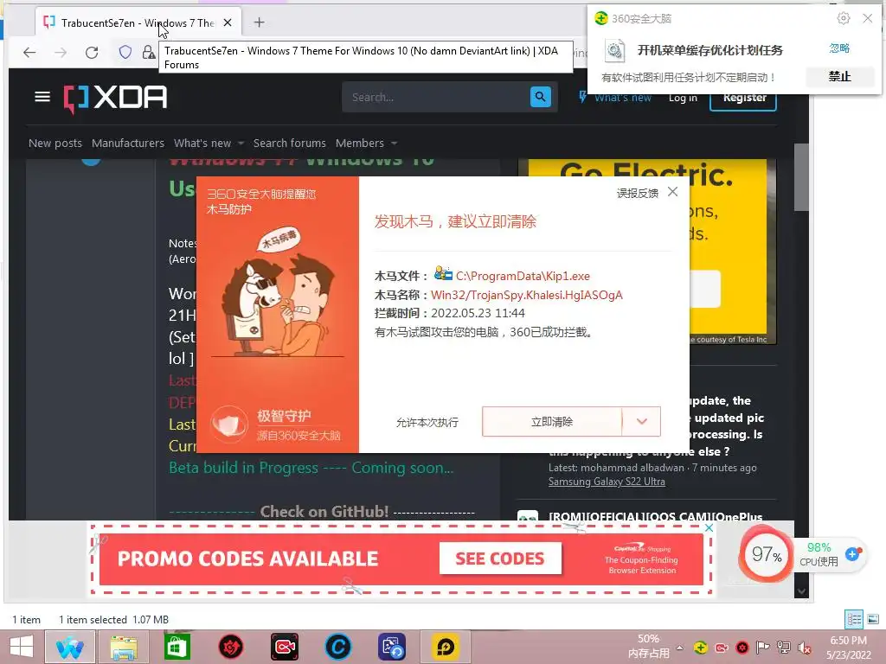Close the TrabucentSe7en browser tab
886x664 pixels.
[228, 22]
